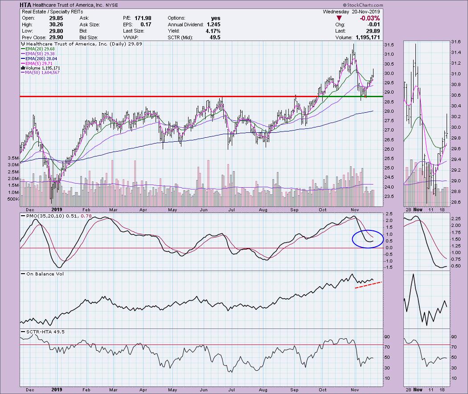Click the date 'Wednesday 20-Nov-2019'
The image size is (468, 394).
(x=351, y=12)
